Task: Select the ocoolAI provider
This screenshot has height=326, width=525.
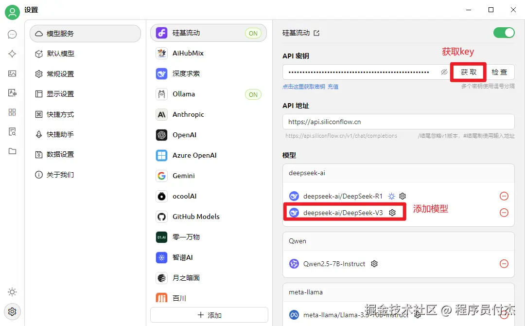Action: point(209,197)
